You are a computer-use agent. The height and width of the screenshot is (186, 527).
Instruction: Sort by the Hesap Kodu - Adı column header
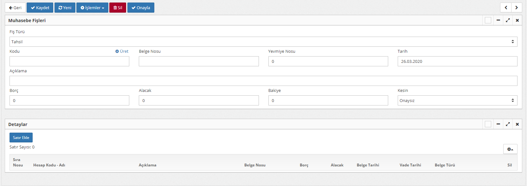(49, 165)
